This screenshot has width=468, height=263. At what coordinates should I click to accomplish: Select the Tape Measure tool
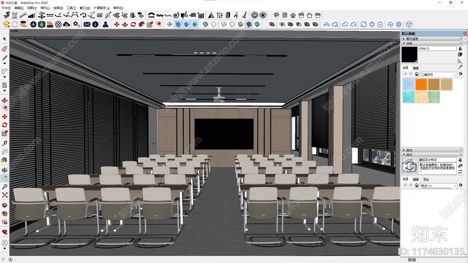5,143
